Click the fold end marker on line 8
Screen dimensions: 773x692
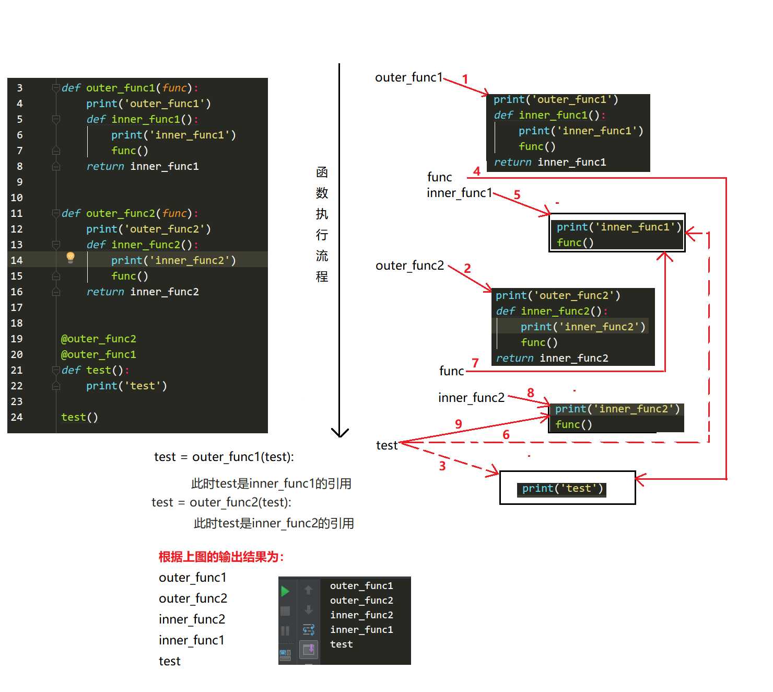pos(56,167)
